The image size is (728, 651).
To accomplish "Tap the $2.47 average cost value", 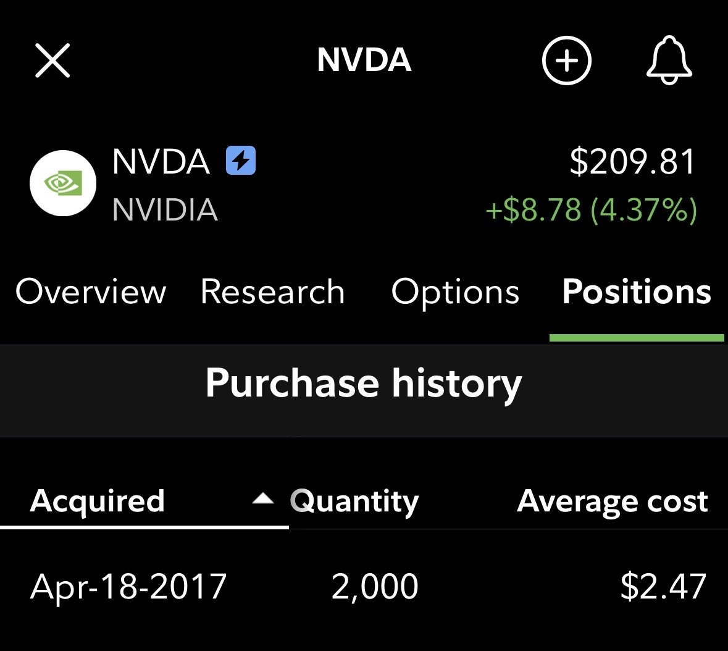I will [663, 586].
